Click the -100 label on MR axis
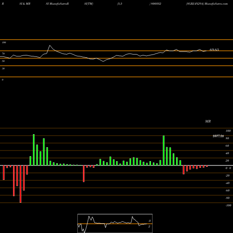The height and width of the screenshot is (233, 233). pyautogui.click(x=228, y=206)
